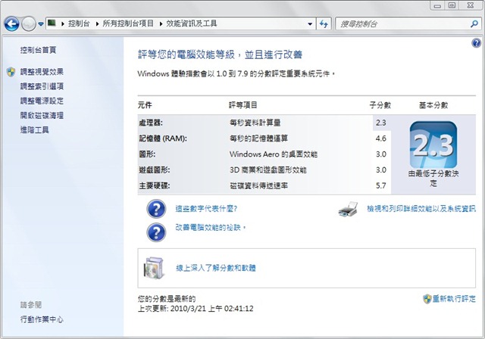Click processor subscore 2.3 cell
Image resolution: width=485 pixels, height=339 pixels.
(x=381, y=123)
